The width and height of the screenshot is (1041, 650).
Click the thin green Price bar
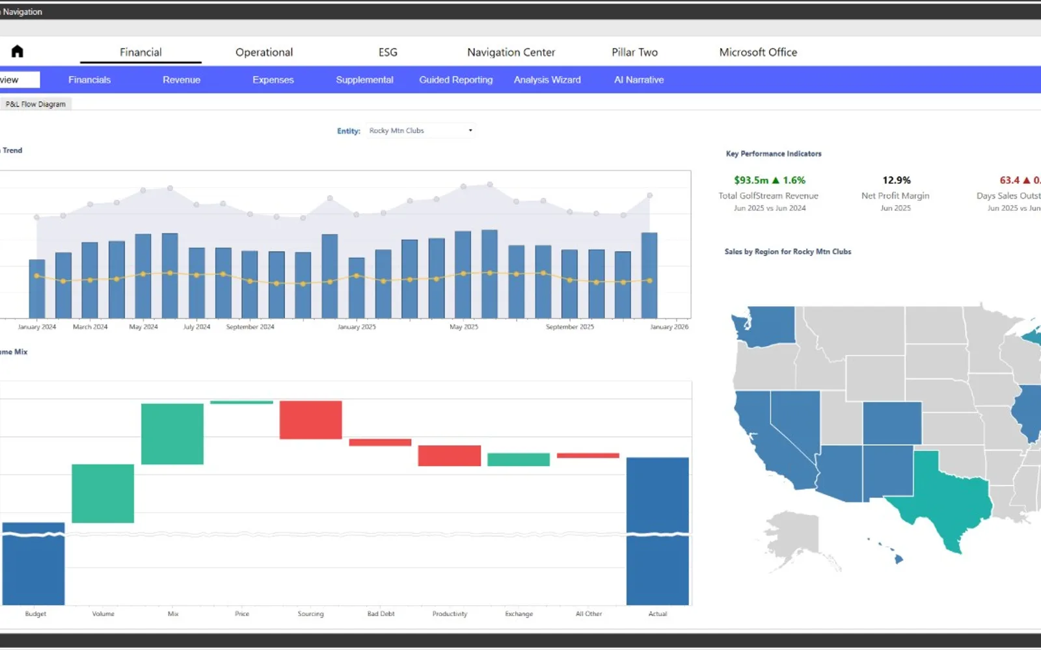click(241, 402)
